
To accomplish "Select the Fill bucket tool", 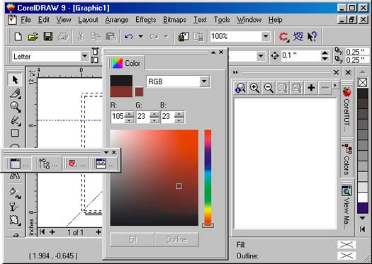I will (x=15, y=193).
